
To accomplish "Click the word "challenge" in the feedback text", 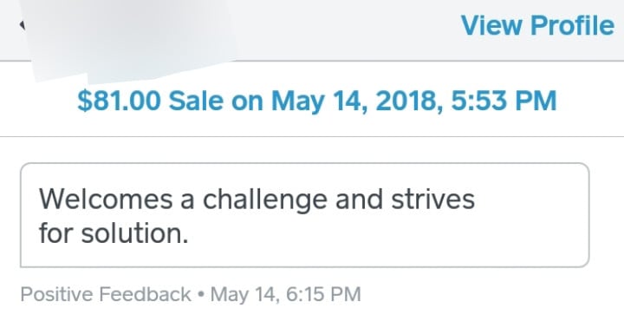I will tap(265, 200).
